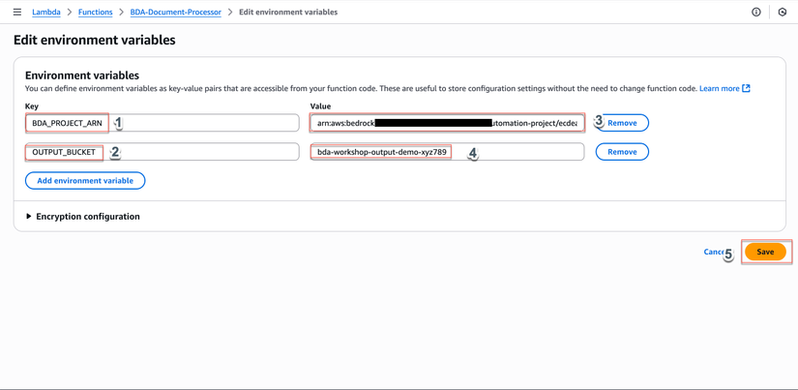Go to Lambda breadcrumb
Screen dimensions: 798x390
coord(46,12)
